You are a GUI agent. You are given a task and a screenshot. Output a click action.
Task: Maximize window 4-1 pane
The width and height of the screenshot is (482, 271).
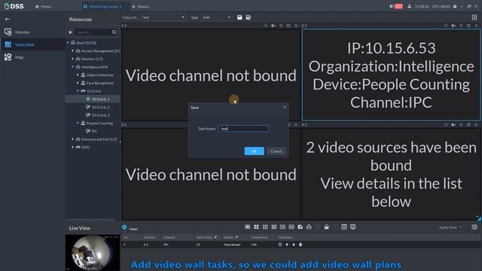tap(468, 125)
